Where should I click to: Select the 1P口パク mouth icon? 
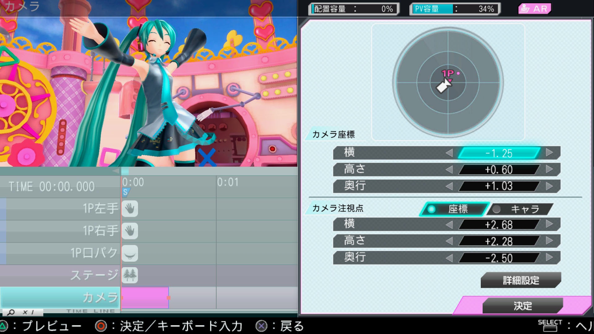130,253
